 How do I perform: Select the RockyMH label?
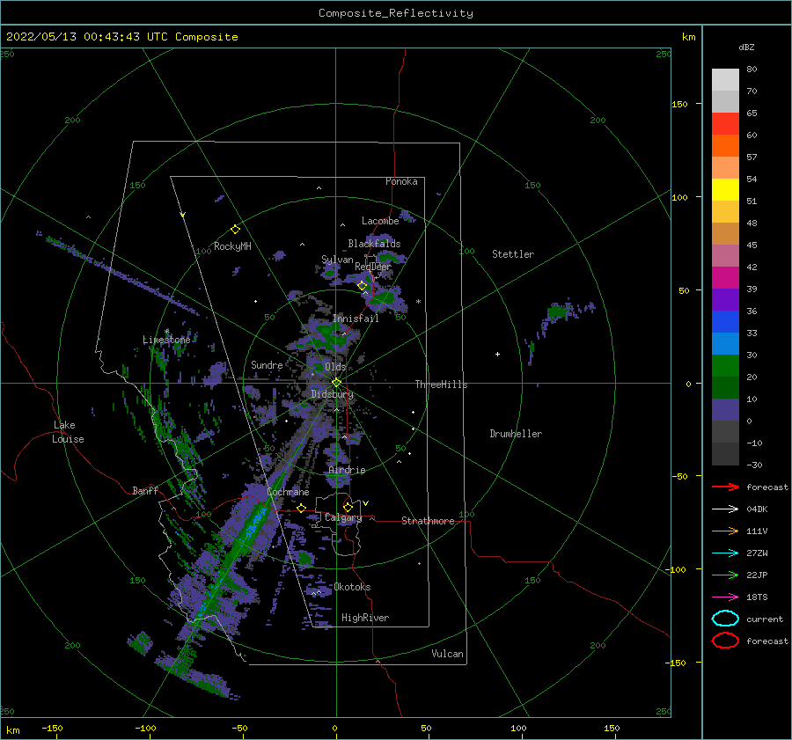pos(232,246)
